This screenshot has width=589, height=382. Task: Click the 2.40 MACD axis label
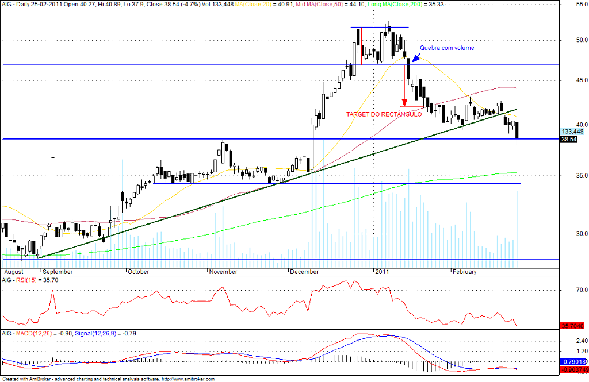(x=582, y=341)
